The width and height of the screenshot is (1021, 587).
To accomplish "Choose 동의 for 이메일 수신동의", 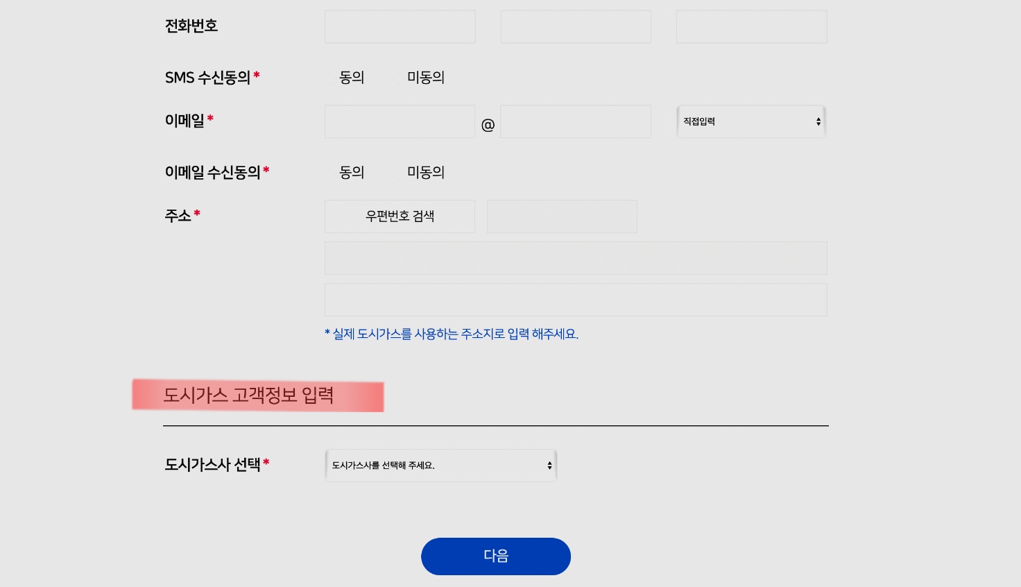I will click(329, 173).
